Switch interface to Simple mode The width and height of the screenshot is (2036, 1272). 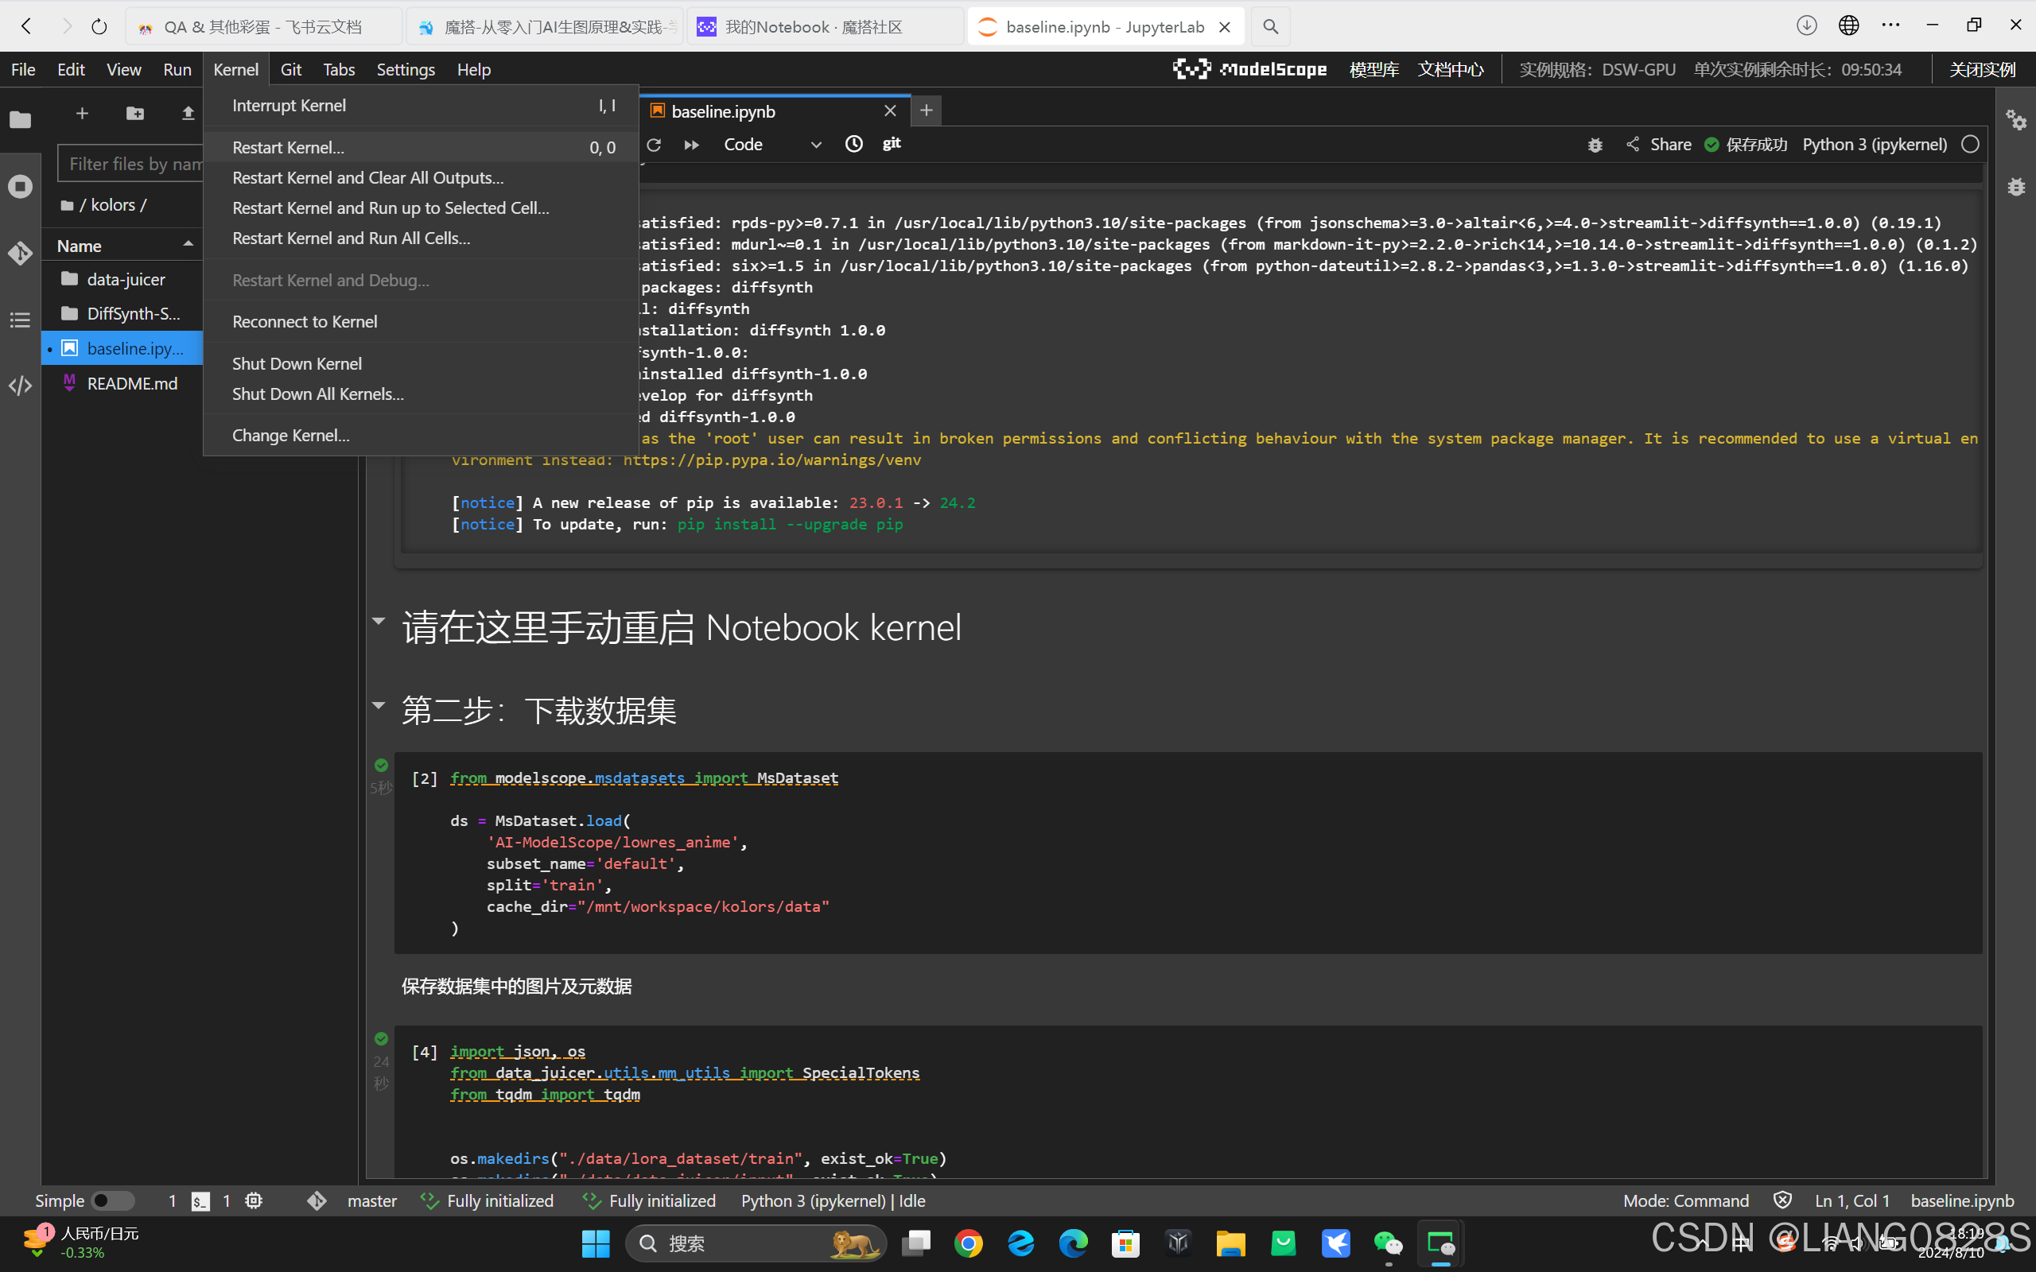click(112, 1200)
